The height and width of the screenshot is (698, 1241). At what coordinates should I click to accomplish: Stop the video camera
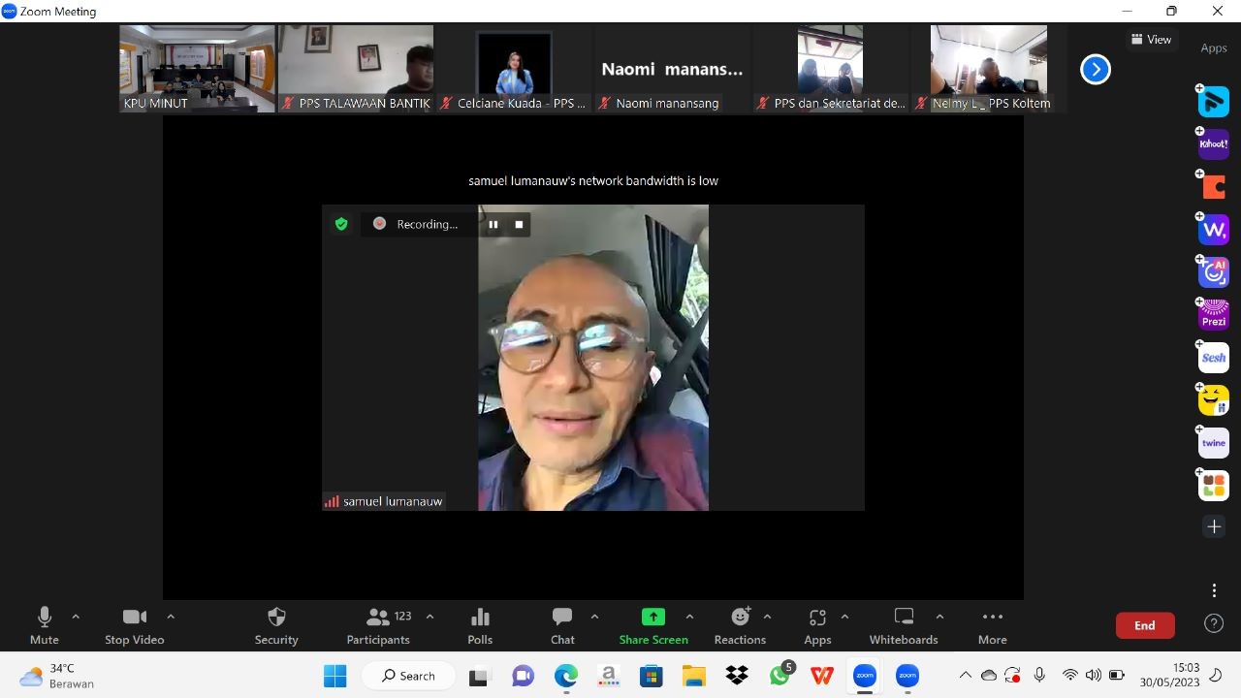click(134, 625)
